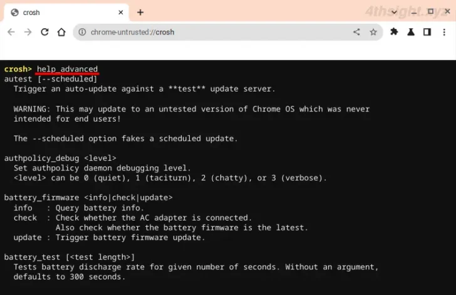Click 'info : Query battery info.' line
The image size is (456, 295).
pos(78,208)
